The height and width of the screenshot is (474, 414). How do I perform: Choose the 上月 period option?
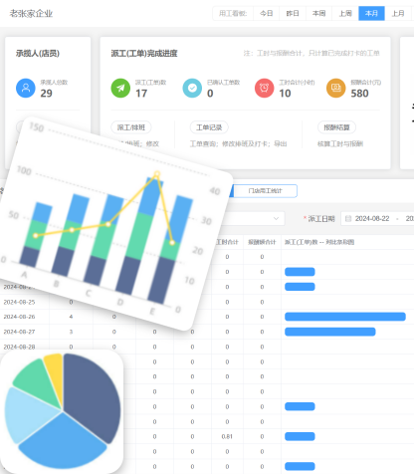[x=398, y=13]
